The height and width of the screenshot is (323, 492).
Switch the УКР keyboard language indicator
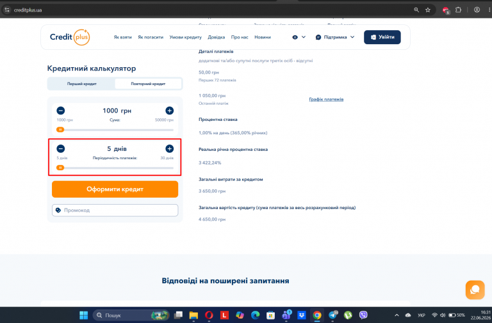422,315
